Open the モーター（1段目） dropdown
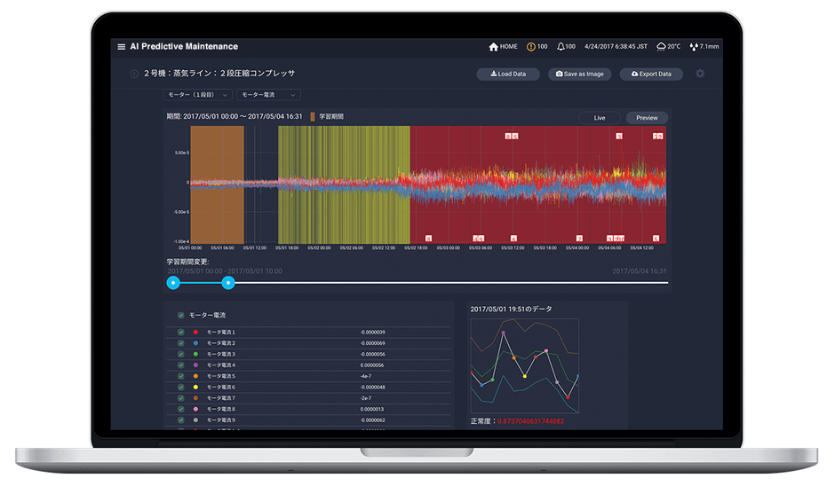Screen dimensions: 835x486 (197, 95)
